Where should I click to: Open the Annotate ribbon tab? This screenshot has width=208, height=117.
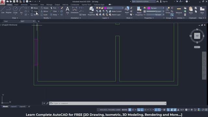[x=24, y=5]
